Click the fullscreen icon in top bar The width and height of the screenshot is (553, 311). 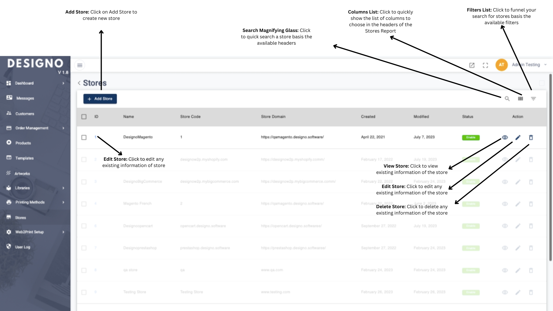click(x=485, y=65)
